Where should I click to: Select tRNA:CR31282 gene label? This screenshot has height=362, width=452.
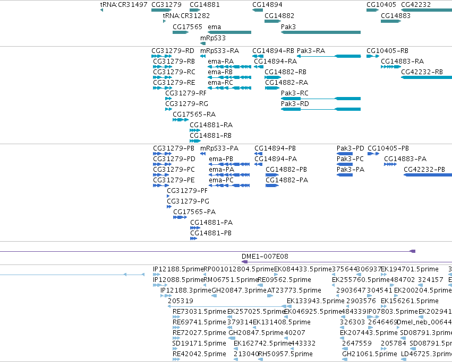186,15
